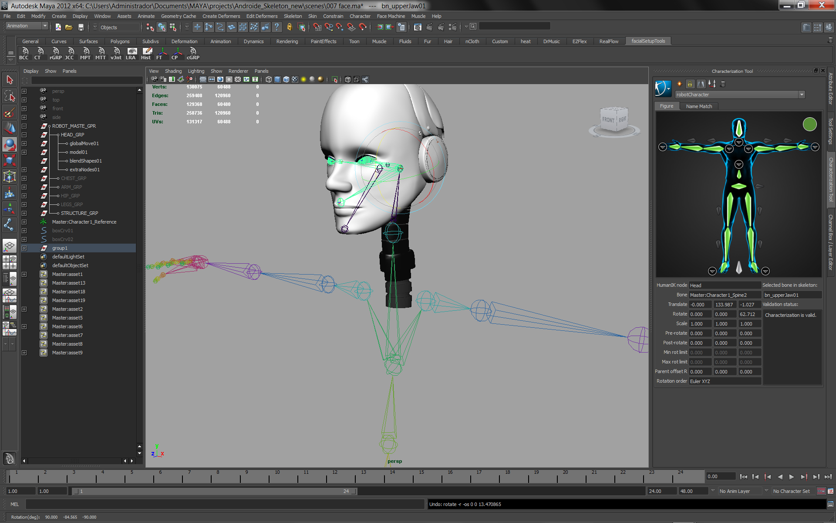Click the ViewCube in viewport
Image resolution: width=836 pixels, height=523 pixels.
[x=614, y=120]
